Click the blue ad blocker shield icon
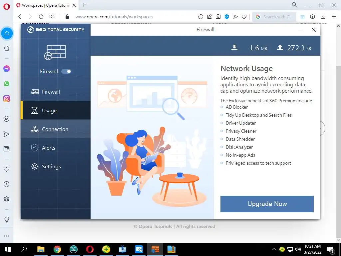Screen dimensions: 341x256 (227, 17)
